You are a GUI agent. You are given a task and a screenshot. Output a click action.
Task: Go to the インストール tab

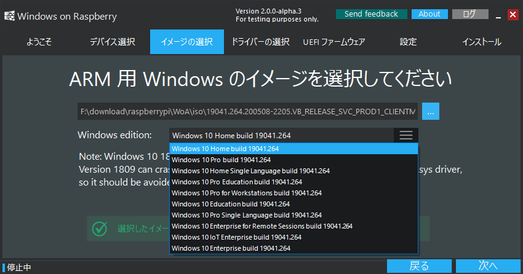[x=482, y=42]
